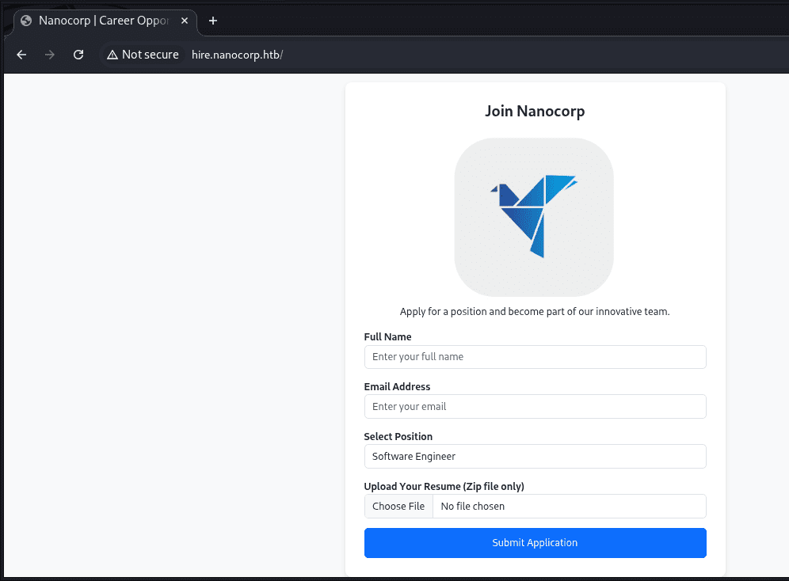Close the Nanocorp Career tab

click(185, 21)
